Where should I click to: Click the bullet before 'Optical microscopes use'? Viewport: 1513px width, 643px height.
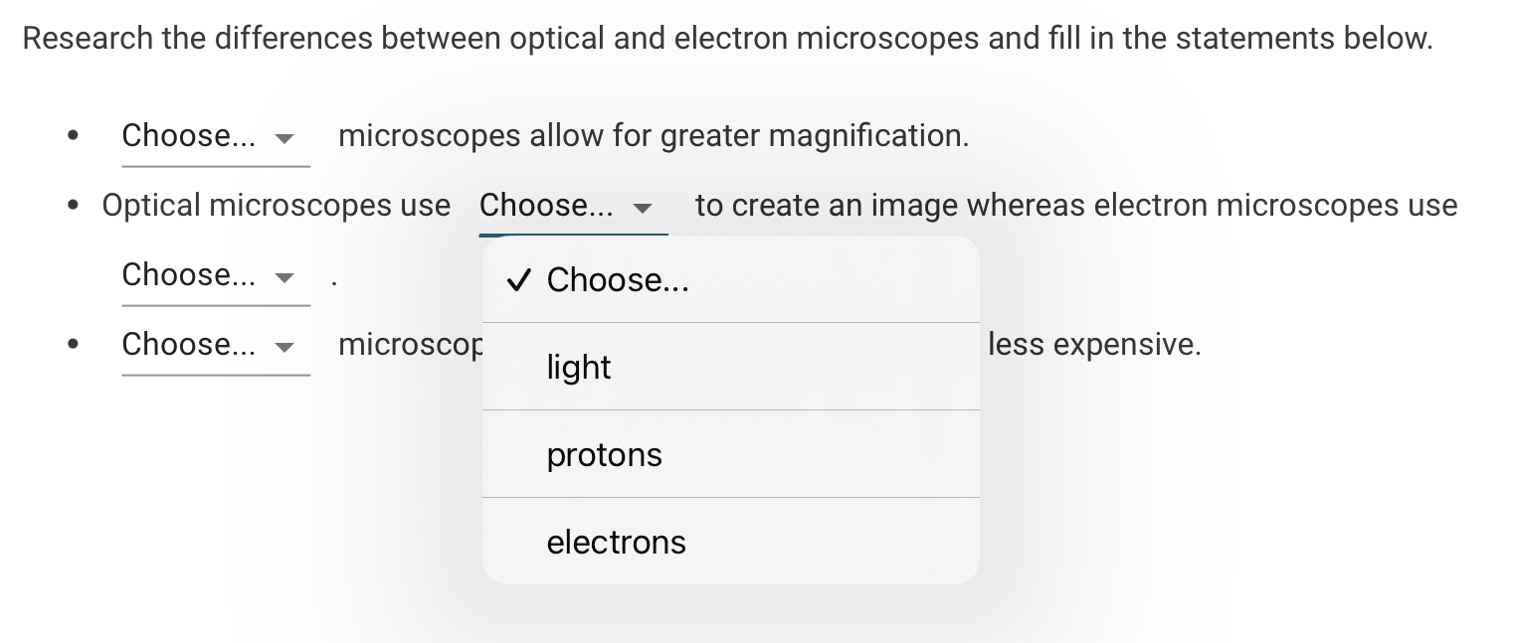click(73, 207)
